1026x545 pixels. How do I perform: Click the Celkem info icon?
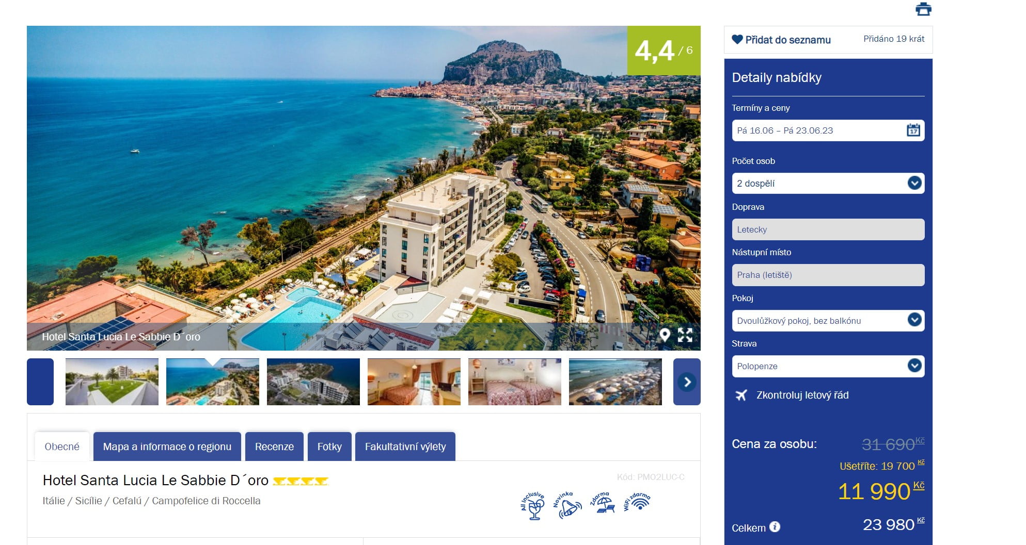coord(775,526)
